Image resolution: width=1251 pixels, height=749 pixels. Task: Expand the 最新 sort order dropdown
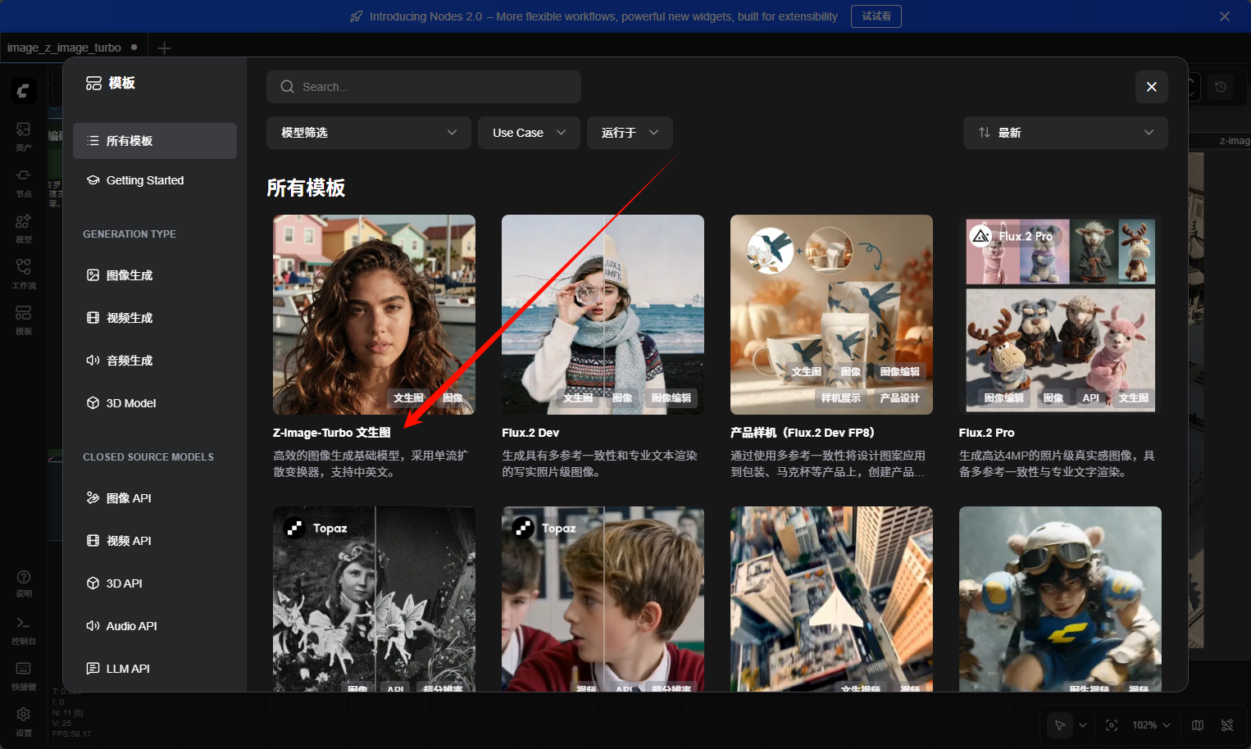coord(1065,132)
